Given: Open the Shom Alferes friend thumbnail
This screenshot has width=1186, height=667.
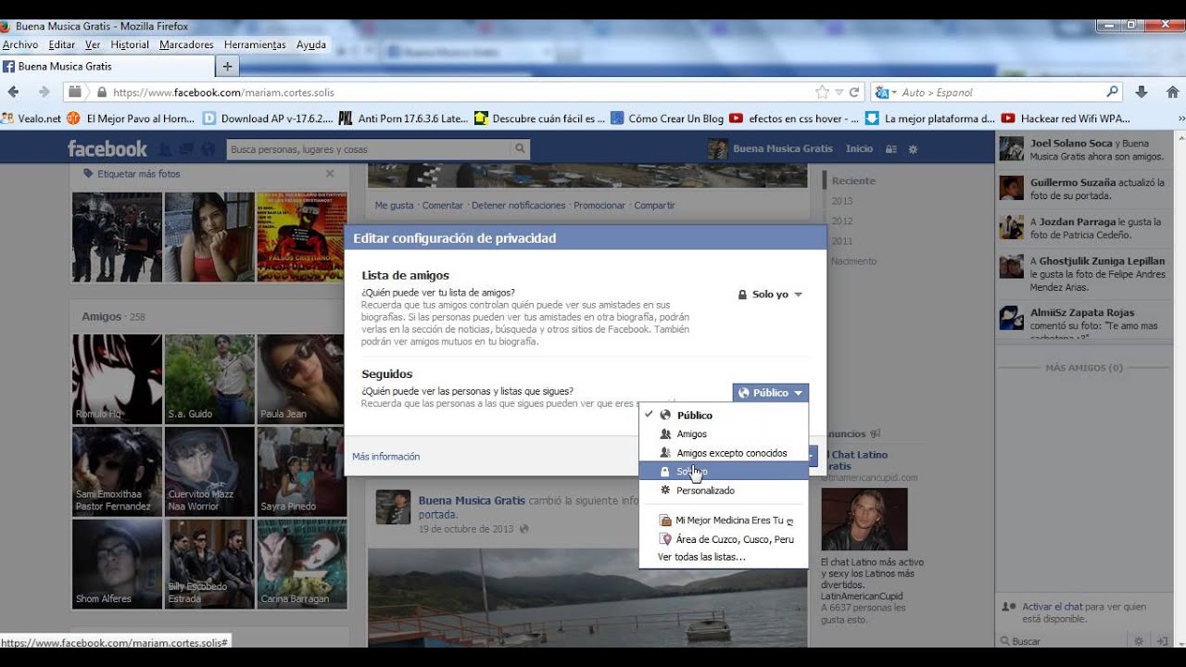Looking at the screenshot, I should click(x=117, y=564).
